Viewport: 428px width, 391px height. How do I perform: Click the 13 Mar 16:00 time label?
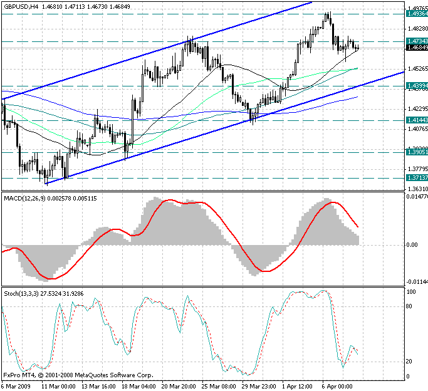pyautogui.click(x=98, y=387)
